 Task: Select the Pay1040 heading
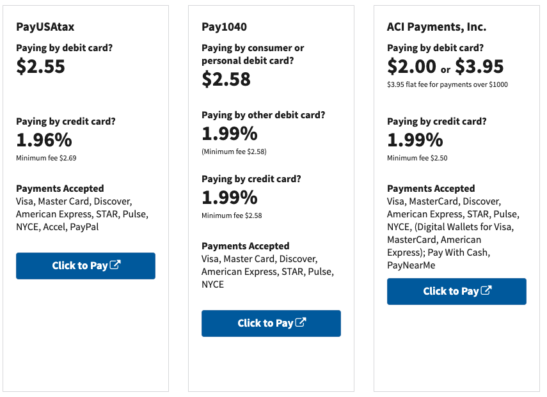(224, 27)
